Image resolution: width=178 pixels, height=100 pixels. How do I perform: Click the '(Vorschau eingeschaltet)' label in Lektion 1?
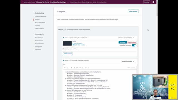(125, 38)
